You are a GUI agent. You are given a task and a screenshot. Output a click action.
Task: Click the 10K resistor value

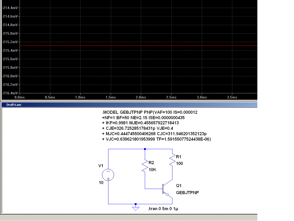pyautogui.click(x=153, y=170)
